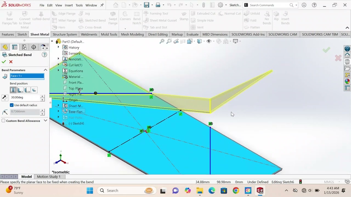Expand the Base-Flange feature node
Viewport: 351px width, 197px height.
click(58, 111)
